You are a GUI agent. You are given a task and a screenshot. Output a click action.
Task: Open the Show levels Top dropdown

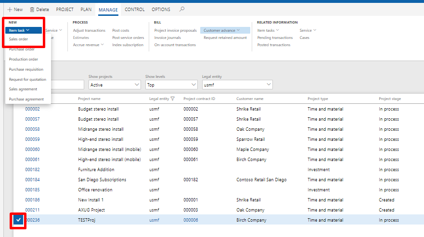pos(171,85)
